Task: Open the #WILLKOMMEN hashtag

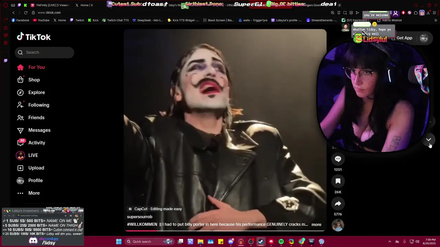Action: click(x=142, y=224)
